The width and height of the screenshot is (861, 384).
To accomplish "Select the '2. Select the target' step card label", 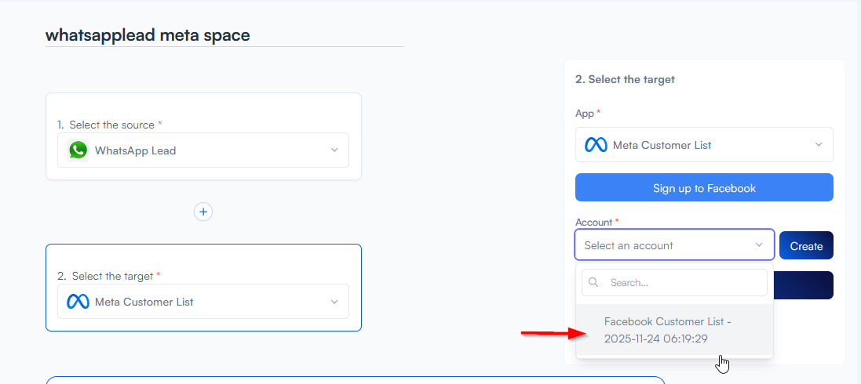I will click(109, 276).
